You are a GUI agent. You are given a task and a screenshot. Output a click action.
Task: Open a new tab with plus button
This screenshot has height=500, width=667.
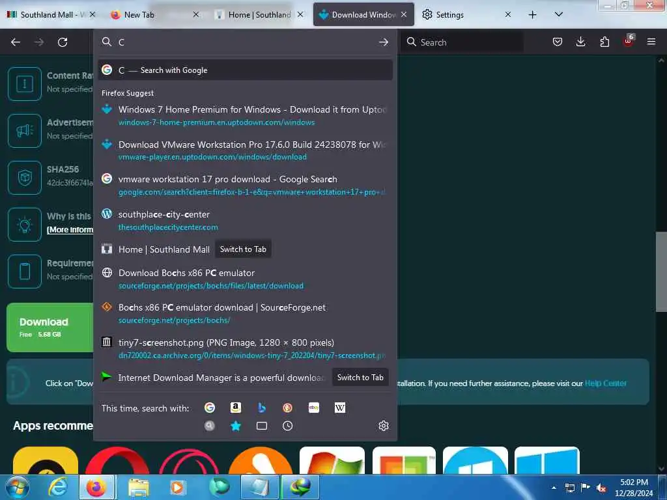(x=532, y=14)
